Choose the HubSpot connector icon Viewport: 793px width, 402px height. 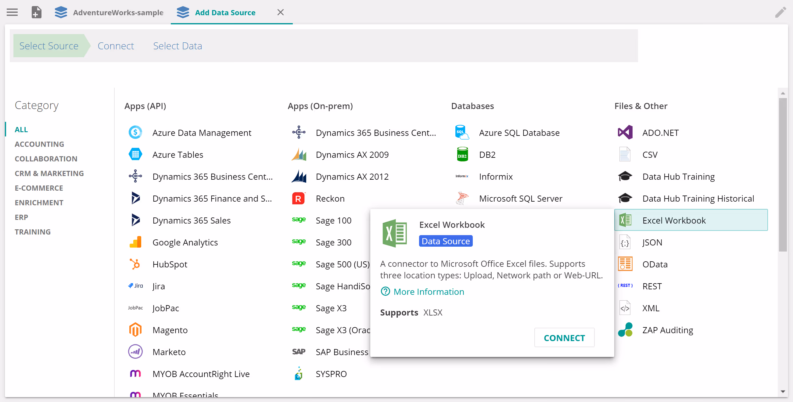click(x=135, y=264)
